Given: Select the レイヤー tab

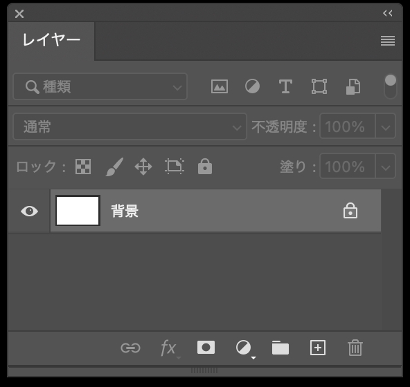Looking at the screenshot, I should coord(51,41).
